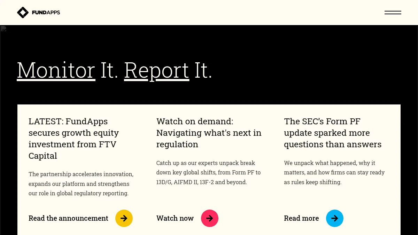Click the Catch up as our experts paragraph
418x235 pixels.
point(208,172)
